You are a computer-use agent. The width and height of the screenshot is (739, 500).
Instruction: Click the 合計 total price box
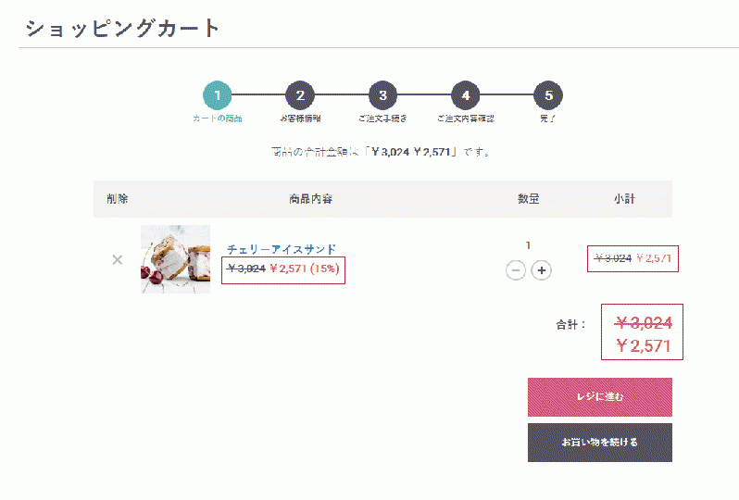(642, 332)
